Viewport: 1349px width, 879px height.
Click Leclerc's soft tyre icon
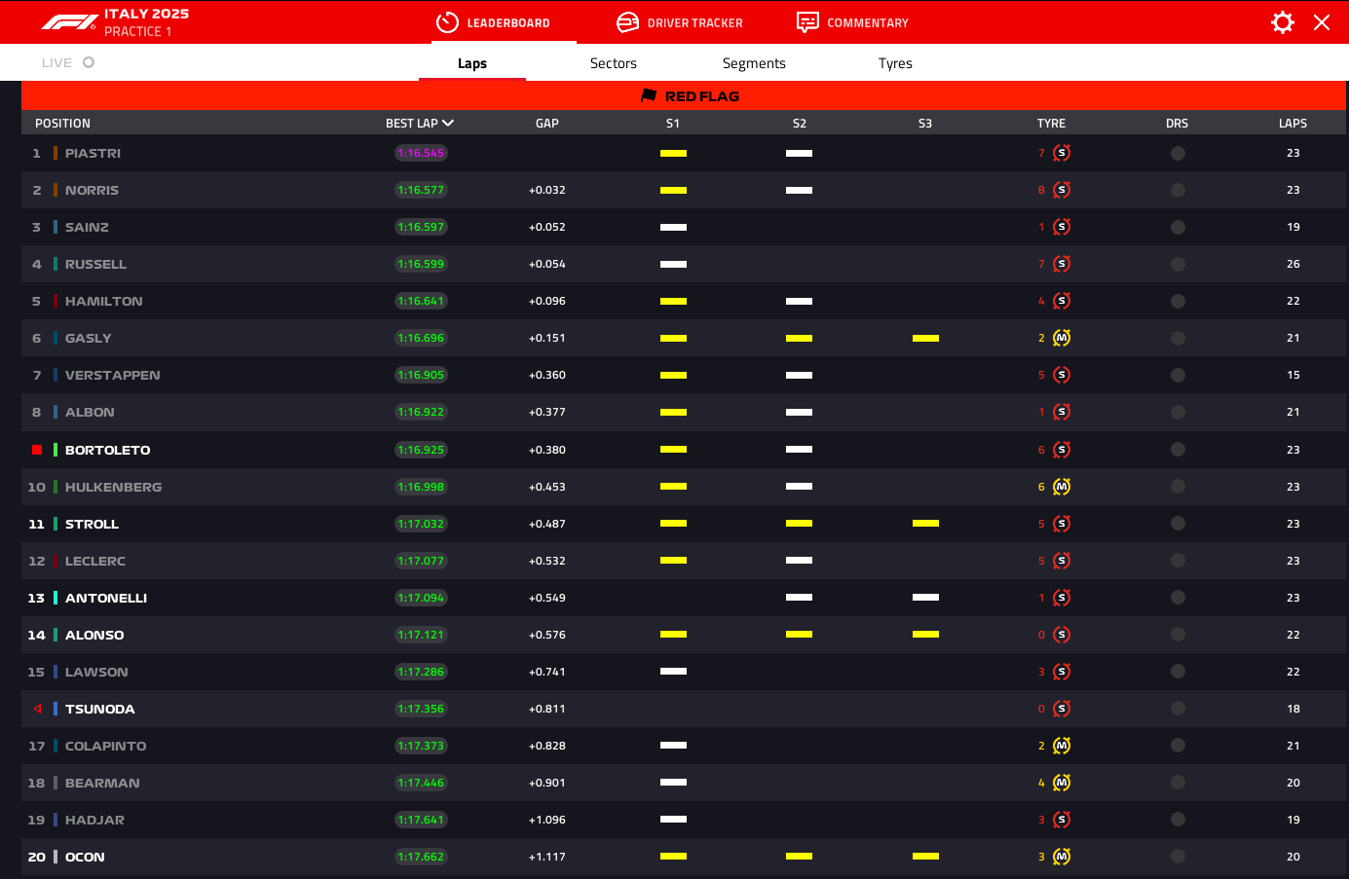click(x=1062, y=561)
